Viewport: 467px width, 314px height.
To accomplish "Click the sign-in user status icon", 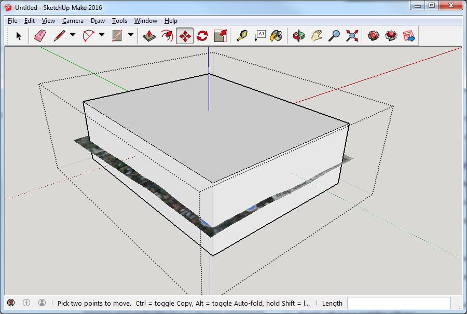I will click(42, 303).
